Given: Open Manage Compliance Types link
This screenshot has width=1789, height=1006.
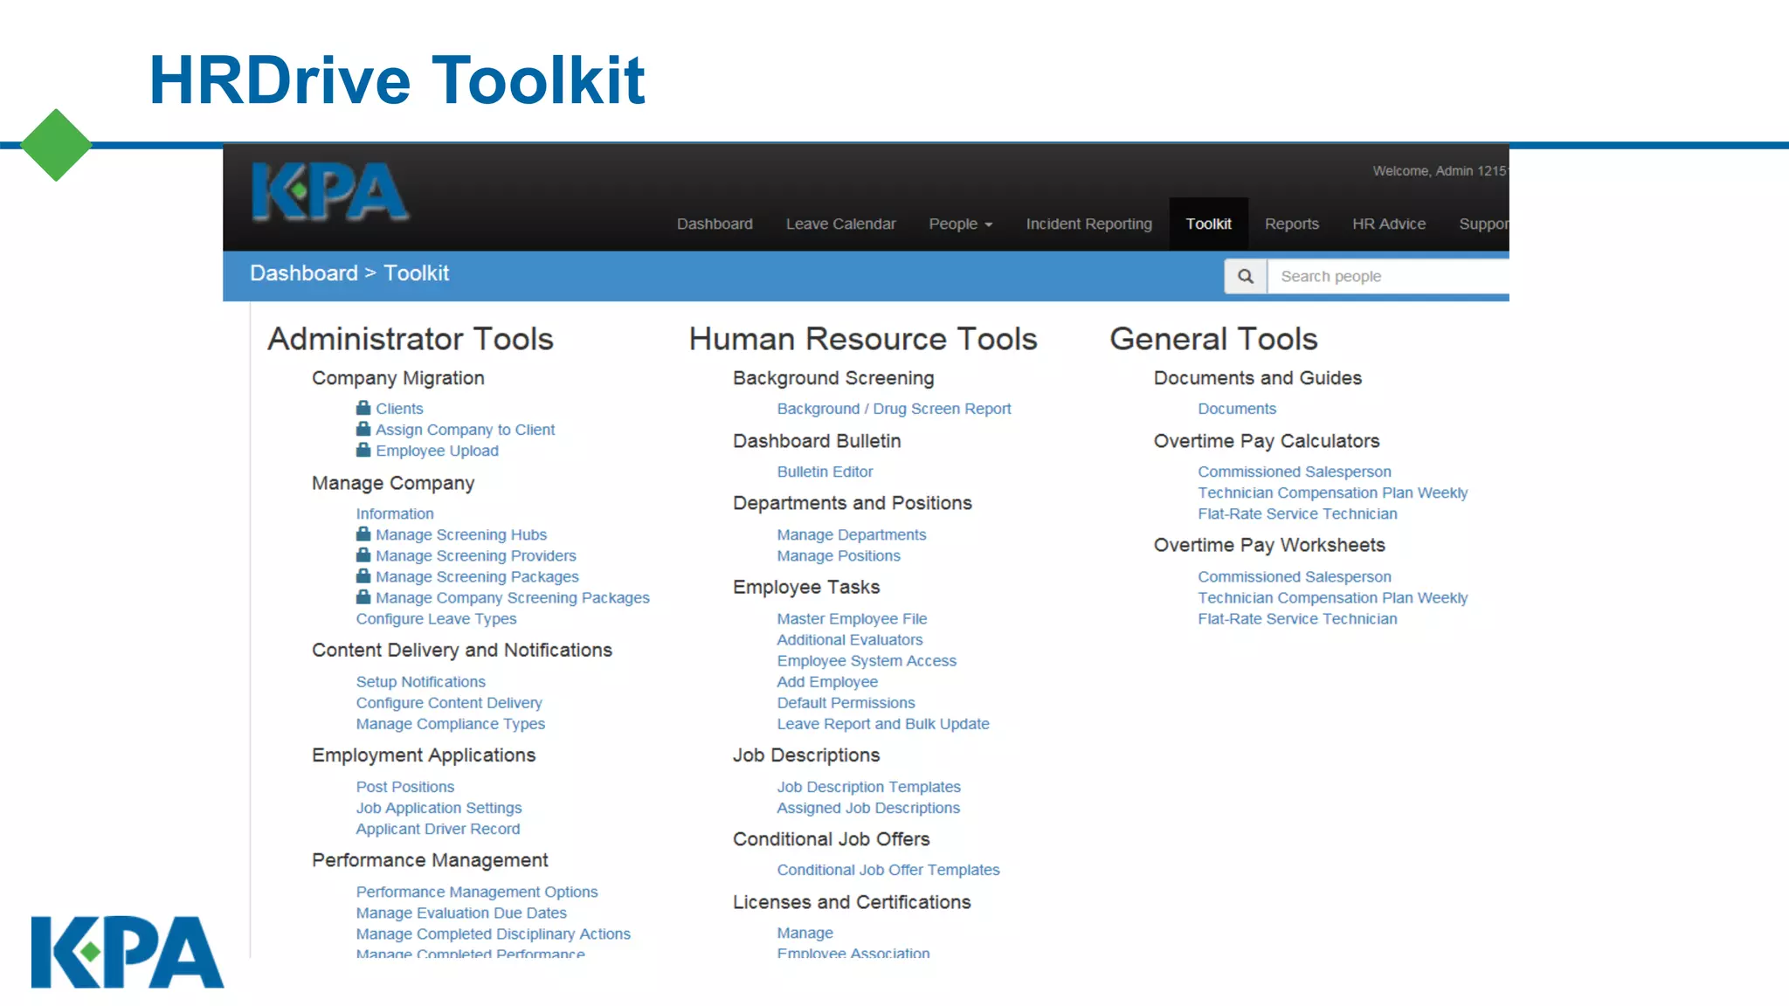Looking at the screenshot, I should [450, 723].
